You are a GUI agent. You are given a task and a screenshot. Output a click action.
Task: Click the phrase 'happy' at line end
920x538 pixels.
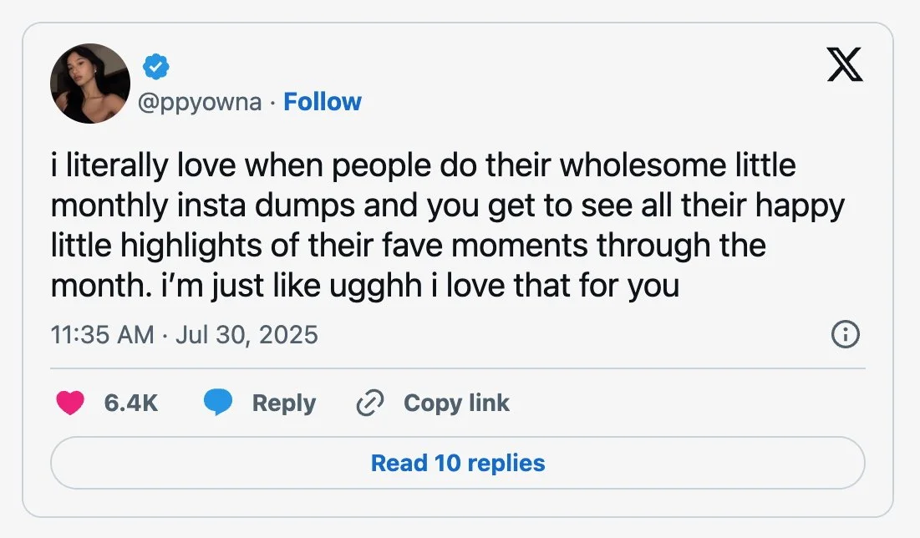click(x=801, y=206)
